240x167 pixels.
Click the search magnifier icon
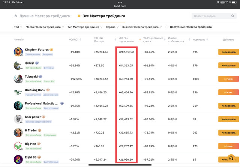coord(232,16)
